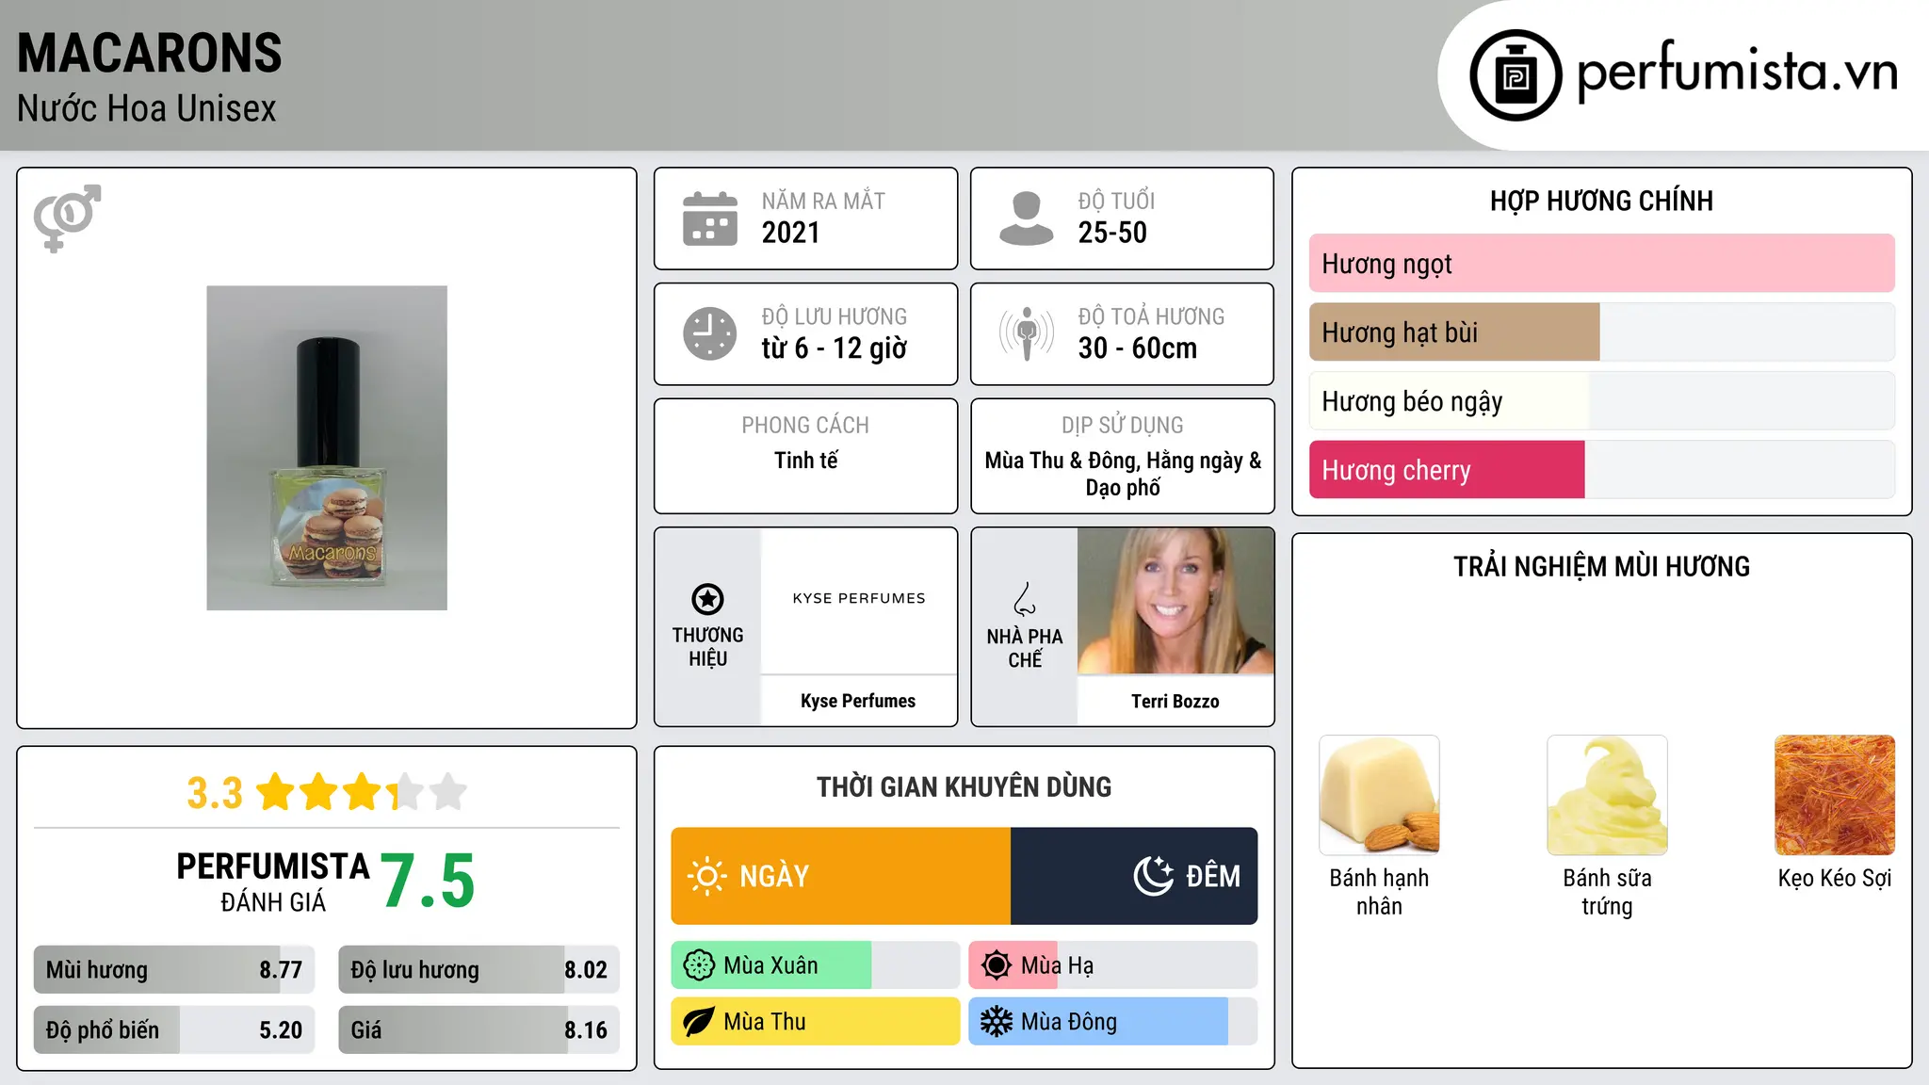1929x1085 pixels.
Task: Click the sun icon for Mùa Hạ
Action: pyautogui.click(x=997, y=965)
